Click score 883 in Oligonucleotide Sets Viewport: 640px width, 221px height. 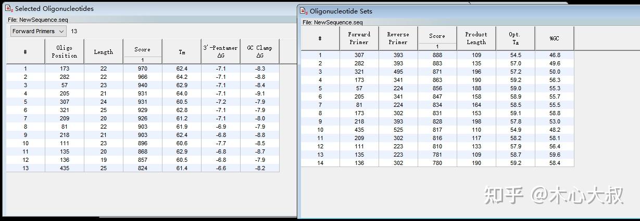point(437,63)
